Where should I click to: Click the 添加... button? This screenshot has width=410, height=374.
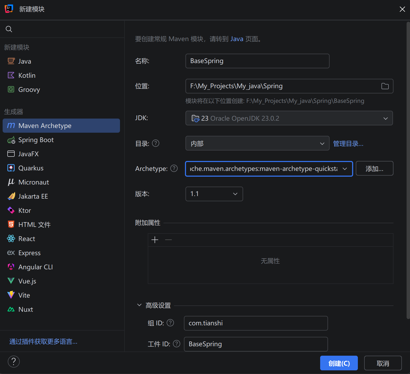coord(374,169)
